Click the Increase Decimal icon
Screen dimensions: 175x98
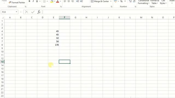click(x=130, y=1)
